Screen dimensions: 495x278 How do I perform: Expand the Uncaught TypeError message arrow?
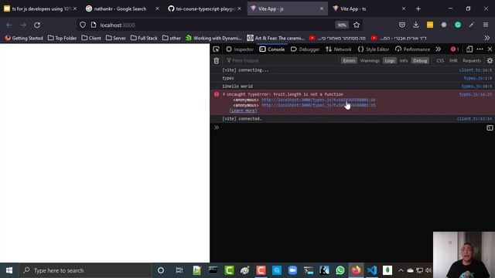224,94
